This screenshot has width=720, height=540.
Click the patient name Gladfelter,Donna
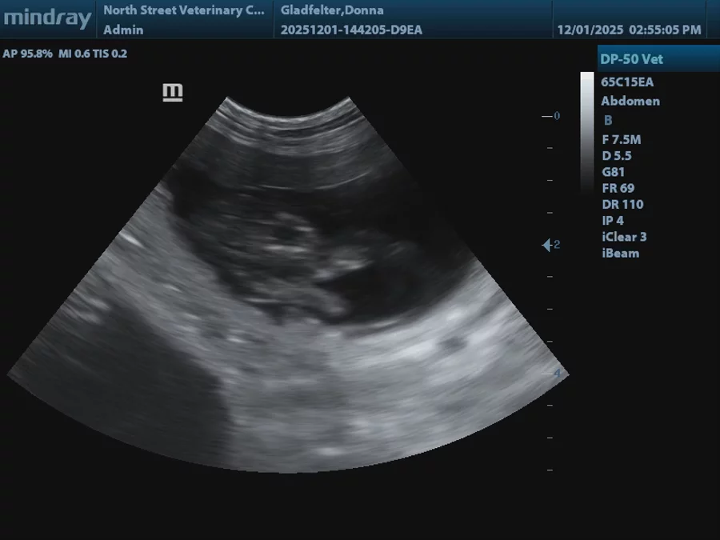pos(332,10)
